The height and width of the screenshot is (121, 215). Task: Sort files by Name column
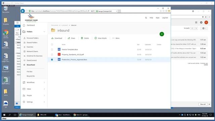63,44
